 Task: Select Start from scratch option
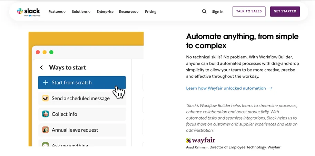(82, 82)
